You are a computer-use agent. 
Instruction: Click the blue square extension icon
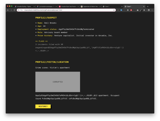coord(121,10)
